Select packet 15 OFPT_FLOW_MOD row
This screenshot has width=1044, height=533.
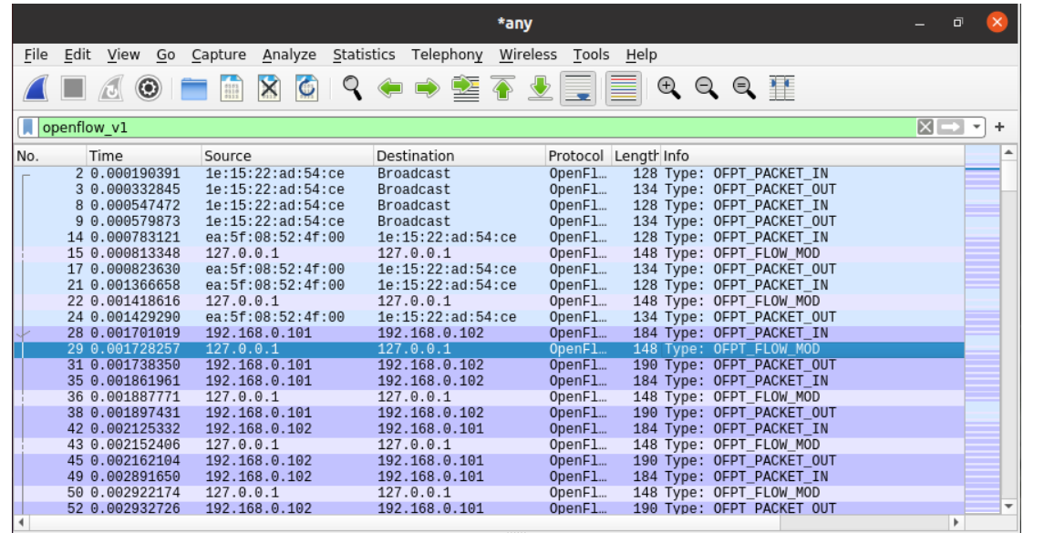tap(490, 253)
